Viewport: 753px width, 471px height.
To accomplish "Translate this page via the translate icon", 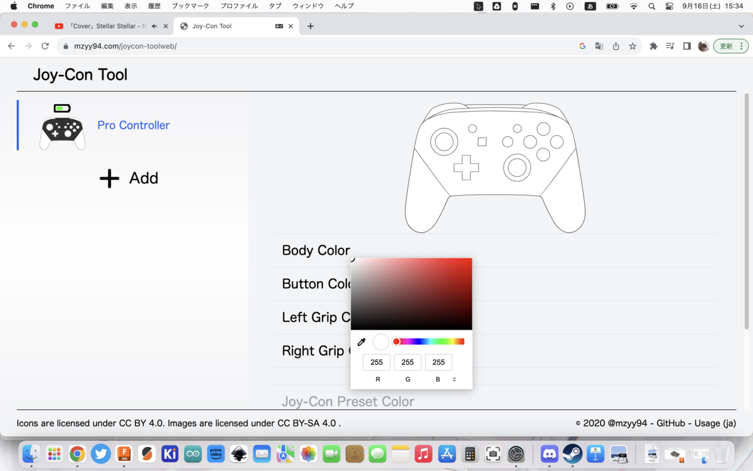I will click(599, 46).
